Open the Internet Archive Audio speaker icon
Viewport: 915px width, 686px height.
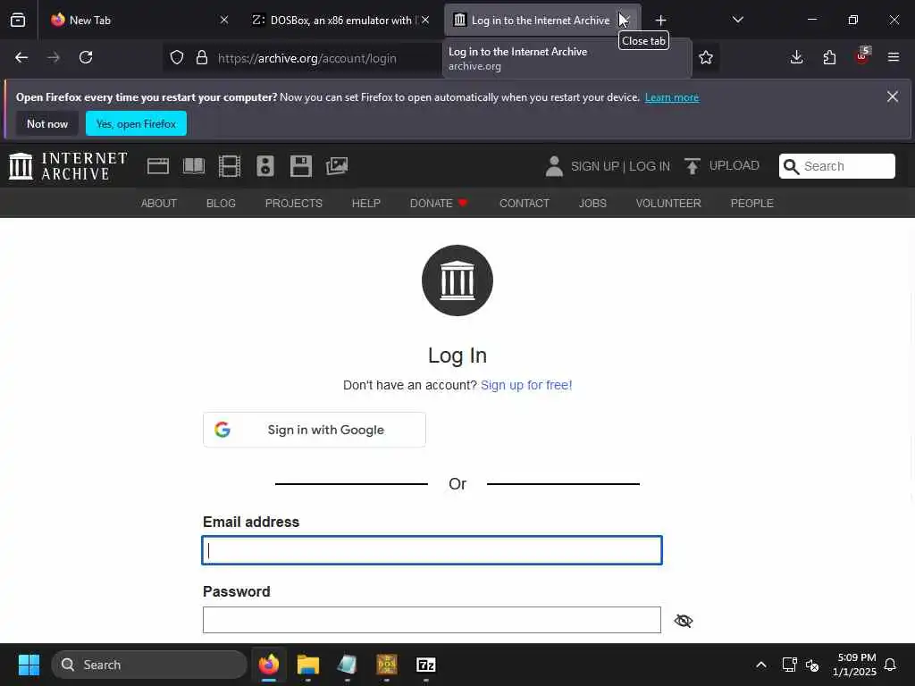pyautogui.click(x=264, y=166)
